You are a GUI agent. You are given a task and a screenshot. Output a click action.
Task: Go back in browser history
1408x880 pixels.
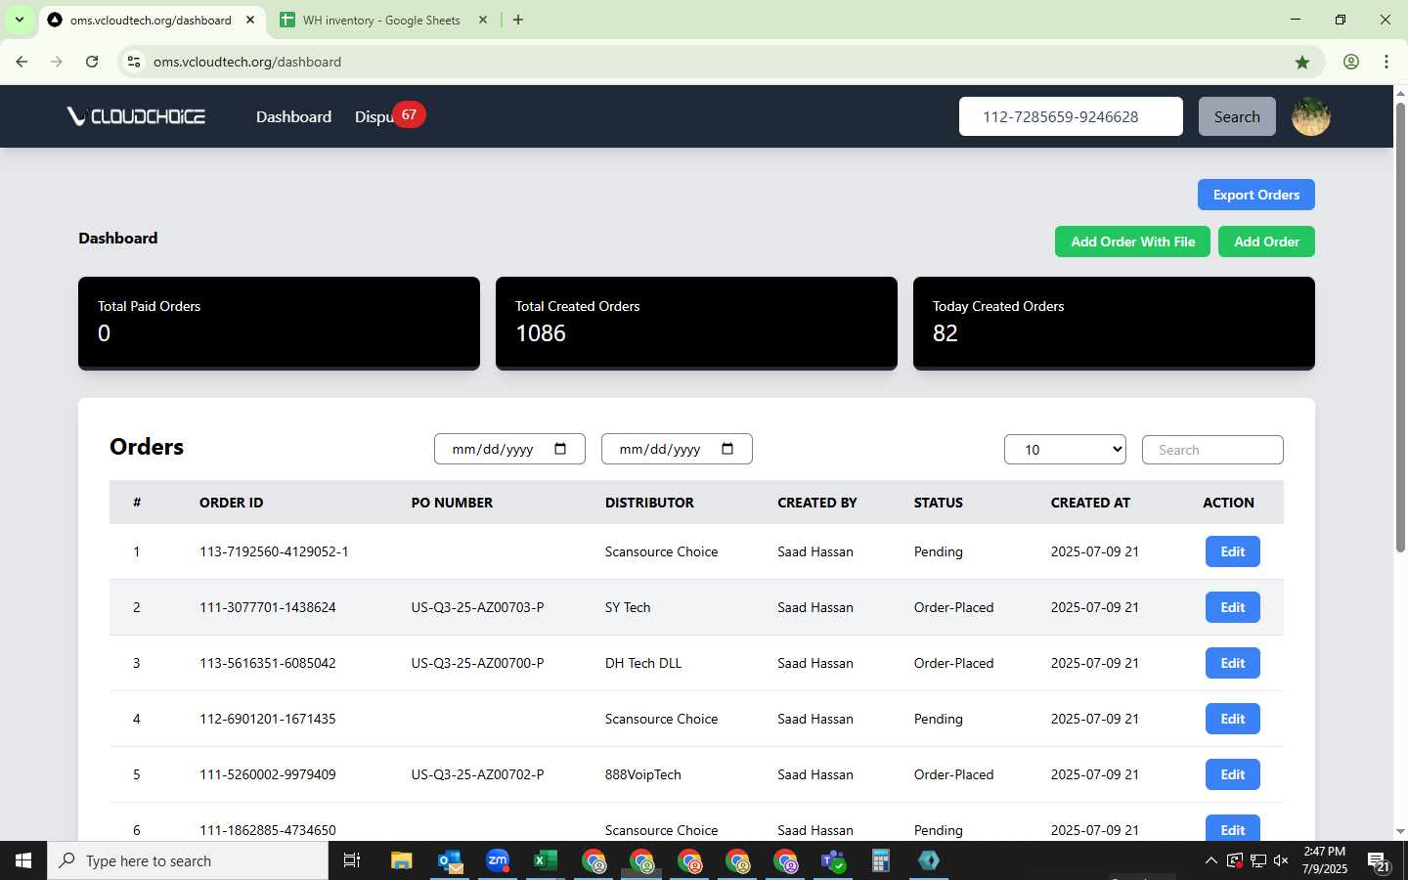(x=22, y=62)
